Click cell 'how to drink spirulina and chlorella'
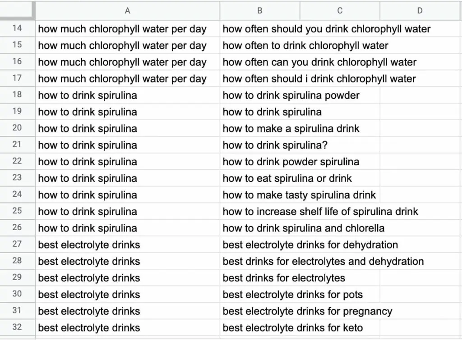Screen dimensions: 462x340 (304, 228)
